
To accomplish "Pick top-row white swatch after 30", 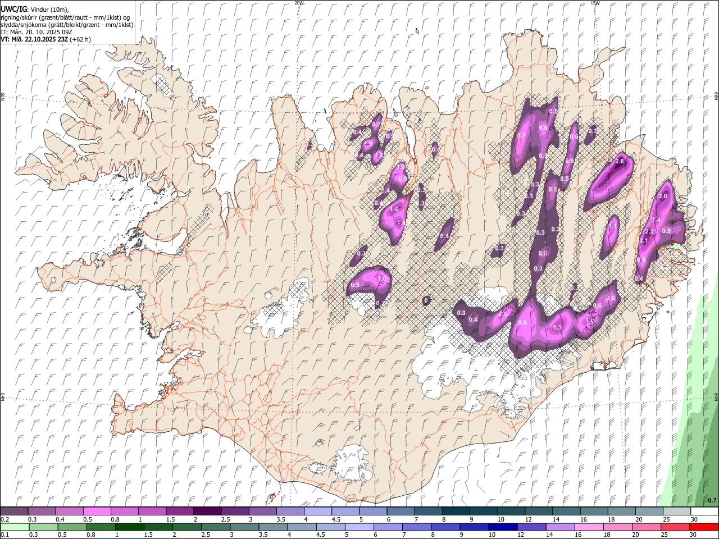I will (x=704, y=511).
